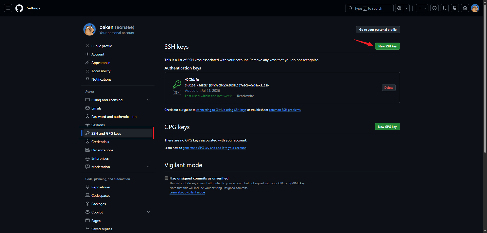The height and width of the screenshot is (233, 487).
Task: Enable Flag unsigned commits as unverified
Action: (166, 178)
